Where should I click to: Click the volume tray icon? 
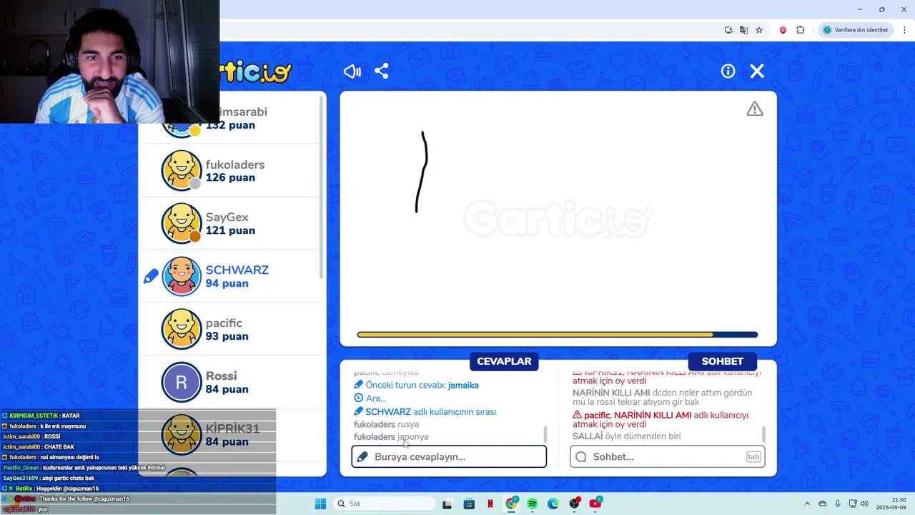864,504
